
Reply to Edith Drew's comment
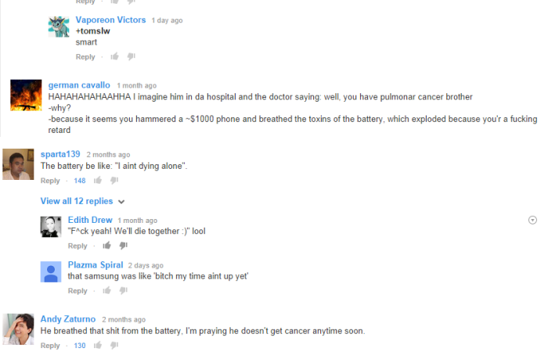point(78,246)
